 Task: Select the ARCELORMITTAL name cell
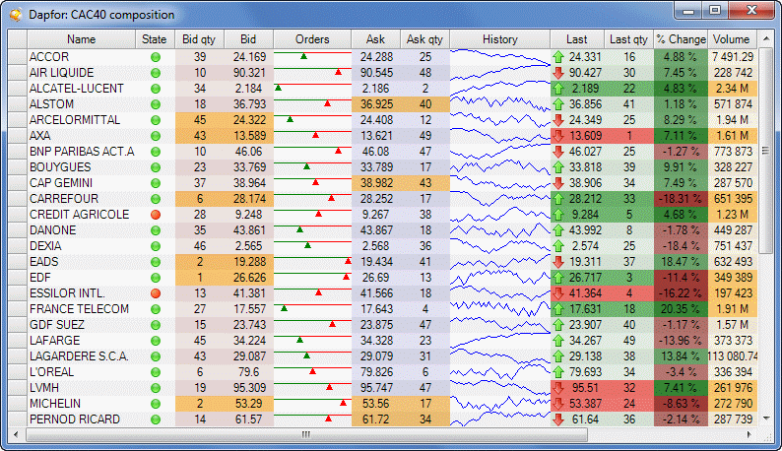tap(82, 120)
